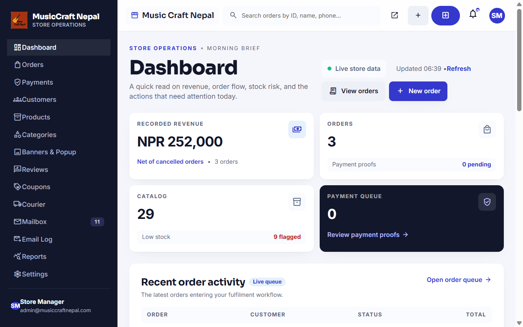Open Banners & Popup

coord(59,152)
